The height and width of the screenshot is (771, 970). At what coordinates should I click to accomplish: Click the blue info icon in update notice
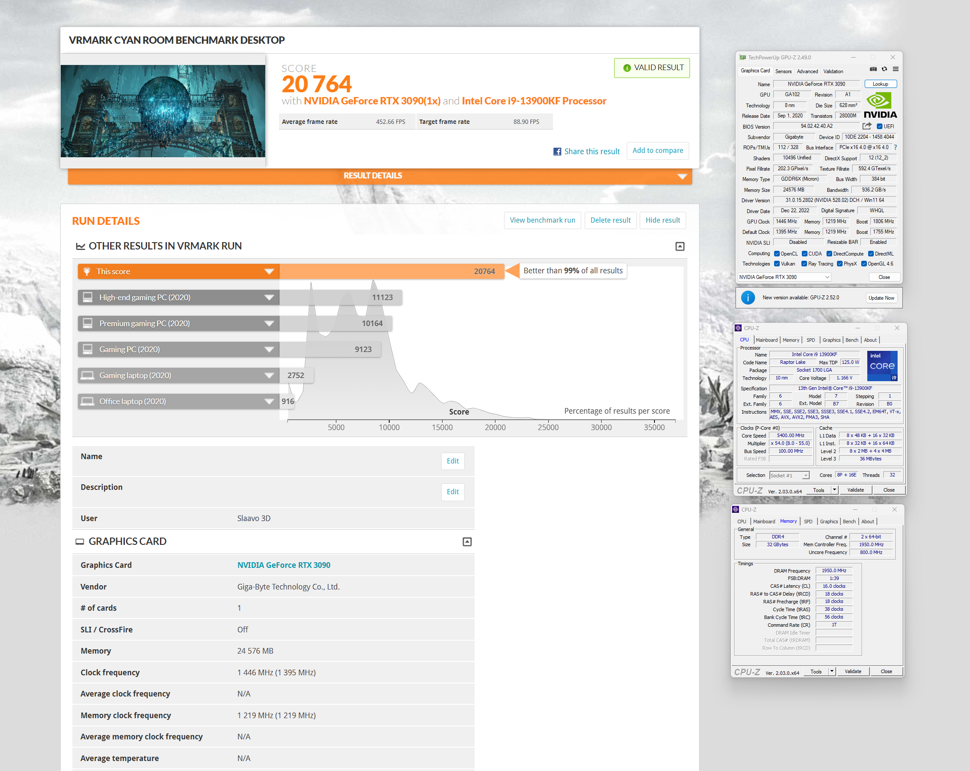(x=748, y=298)
